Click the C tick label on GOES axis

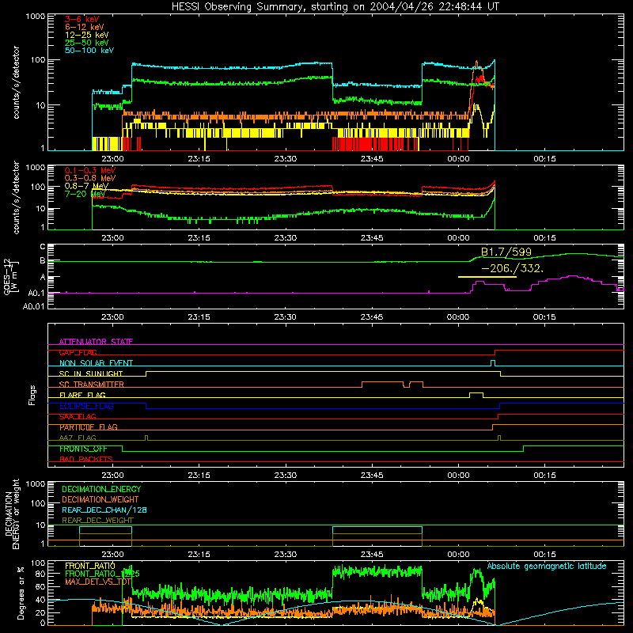pyautogui.click(x=43, y=246)
